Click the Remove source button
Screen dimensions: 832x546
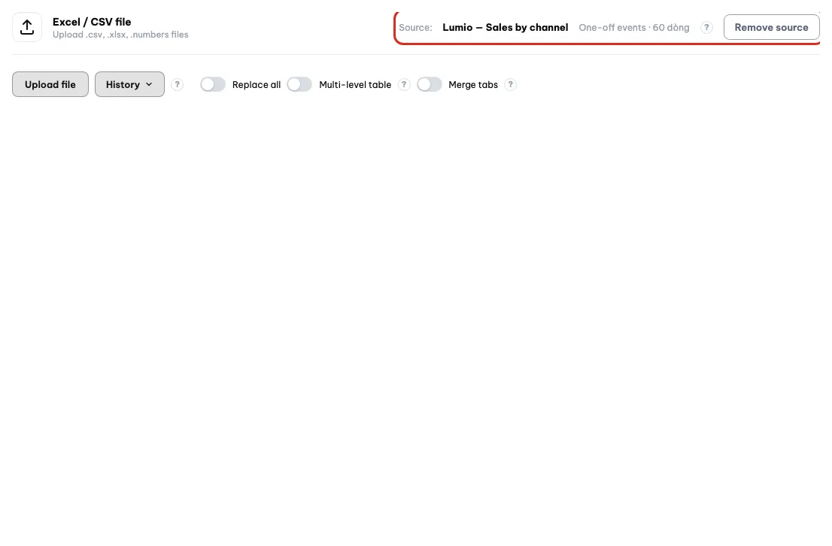click(771, 27)
